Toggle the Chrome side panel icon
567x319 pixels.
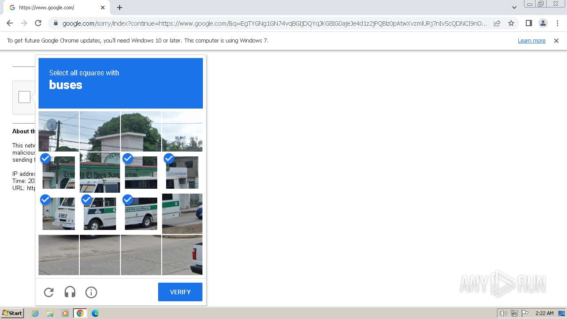click(528, 23)
